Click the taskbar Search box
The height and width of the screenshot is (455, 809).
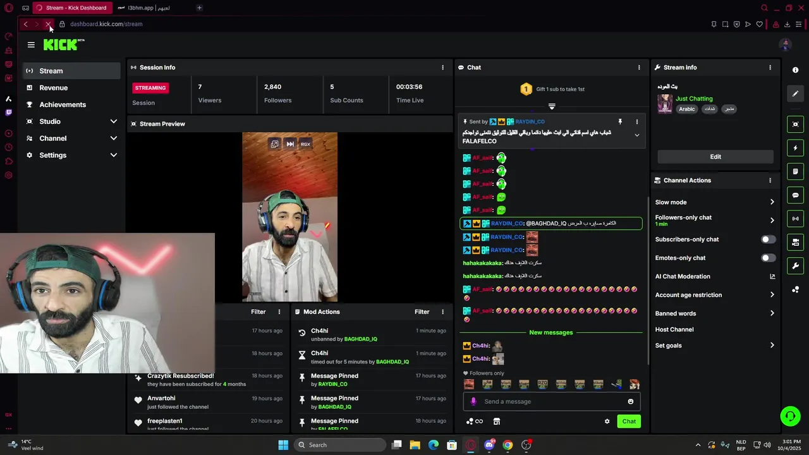[x=340, y=445]
